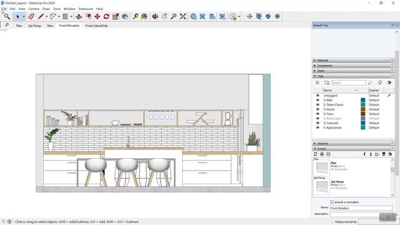Open the 3D Warehouse
400x225 pixels.
[193, 17]
